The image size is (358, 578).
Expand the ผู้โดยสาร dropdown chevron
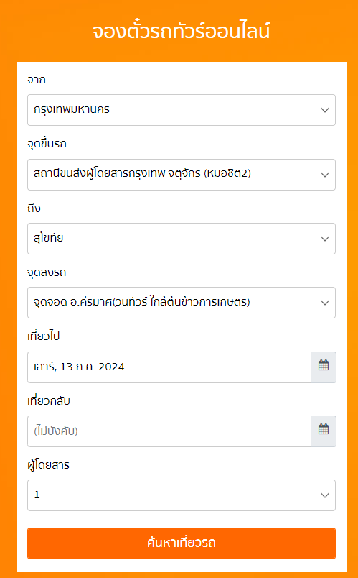(324, 495)
